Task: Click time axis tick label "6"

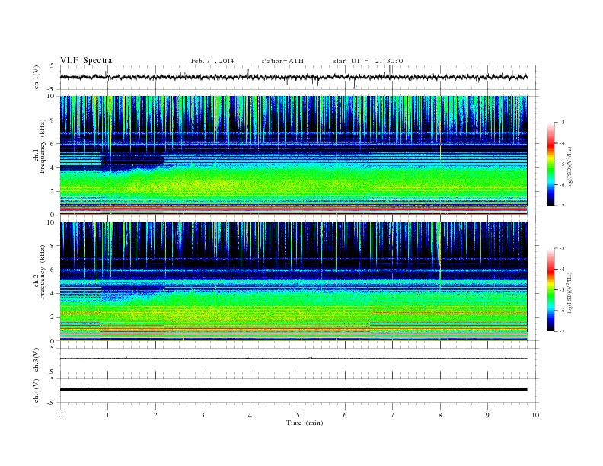Action: point(346,415)
